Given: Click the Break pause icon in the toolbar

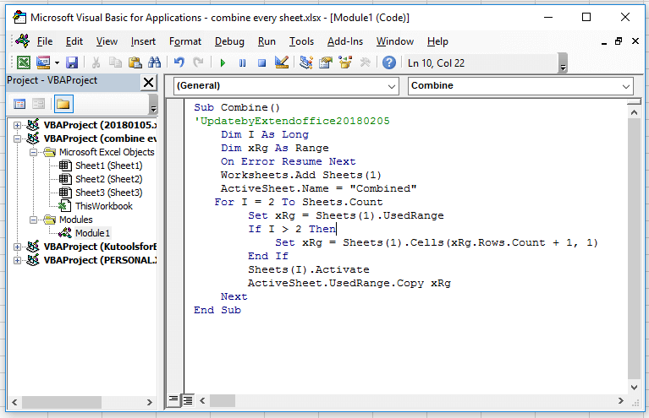Looking at the screenshot, I should 243,62.
